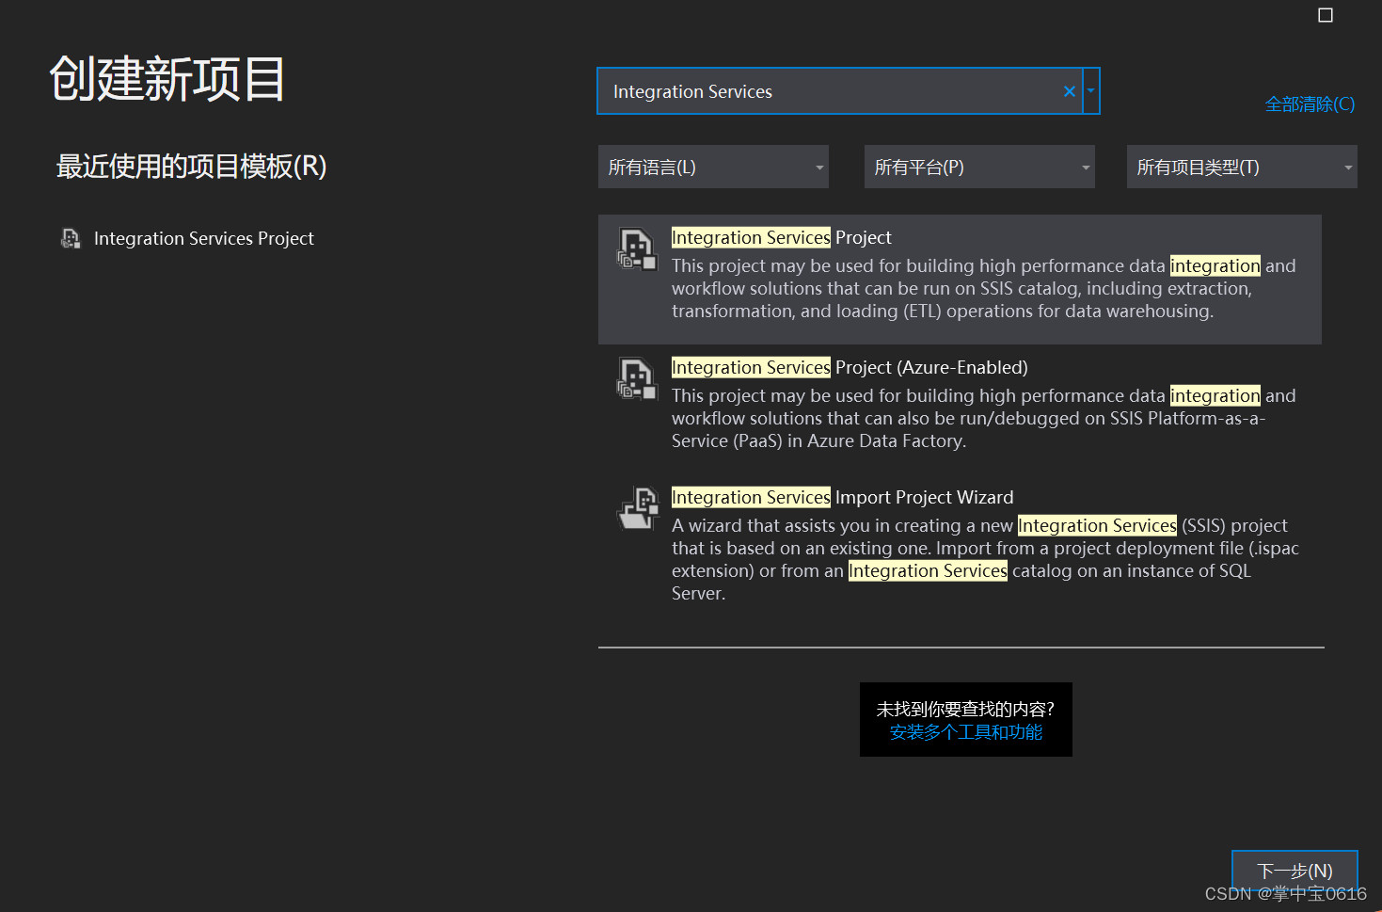1382x912 pixels.
Task: Clear the search box with the X icon
Action: coord(1069,91)
